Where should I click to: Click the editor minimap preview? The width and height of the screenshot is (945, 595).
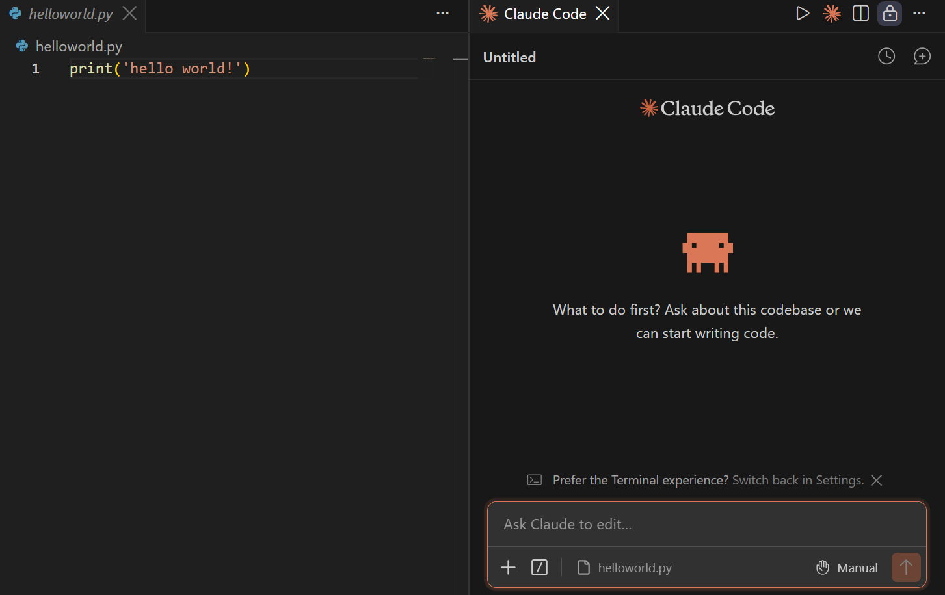[x=429, y=59]
